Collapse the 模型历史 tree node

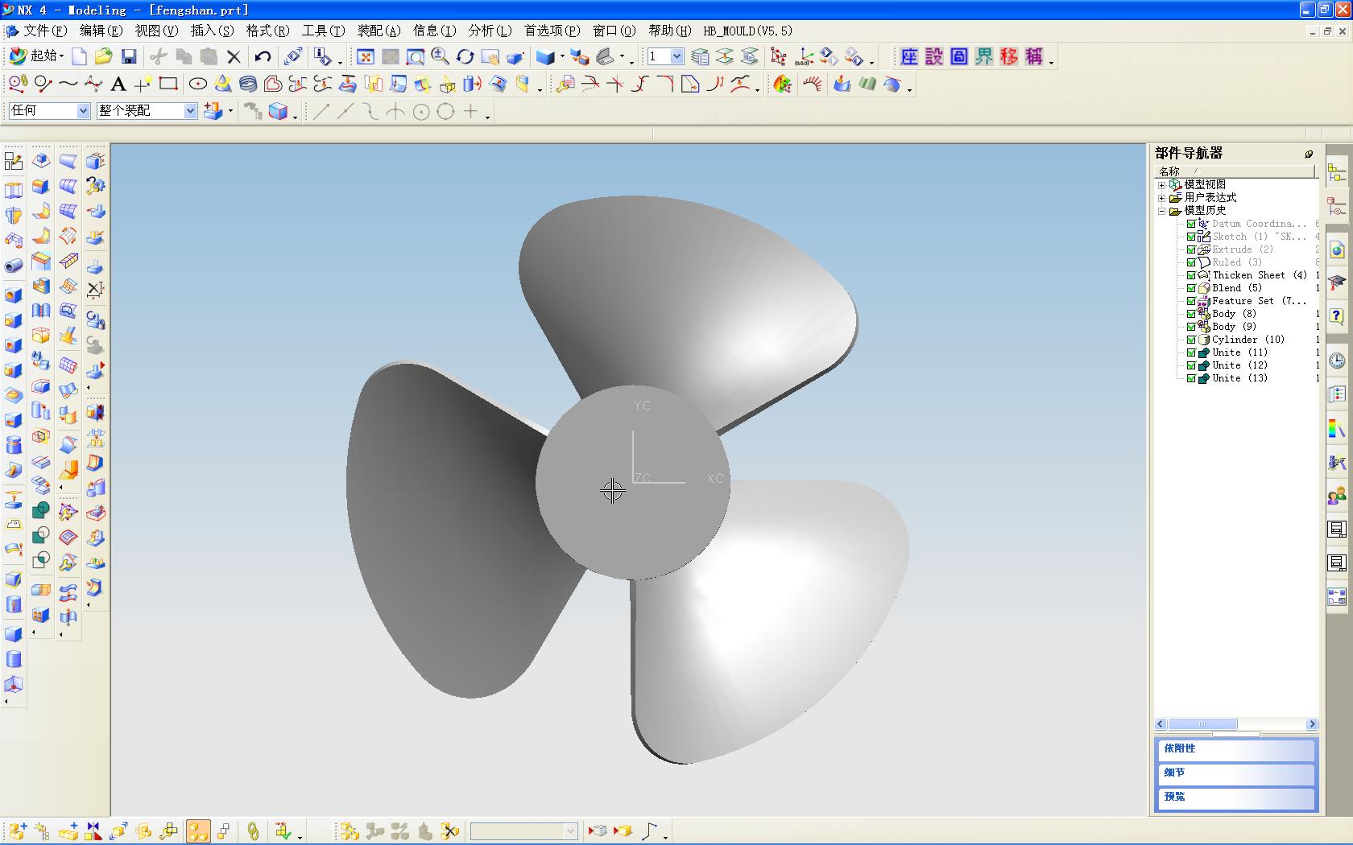(x=1162, y=211)
